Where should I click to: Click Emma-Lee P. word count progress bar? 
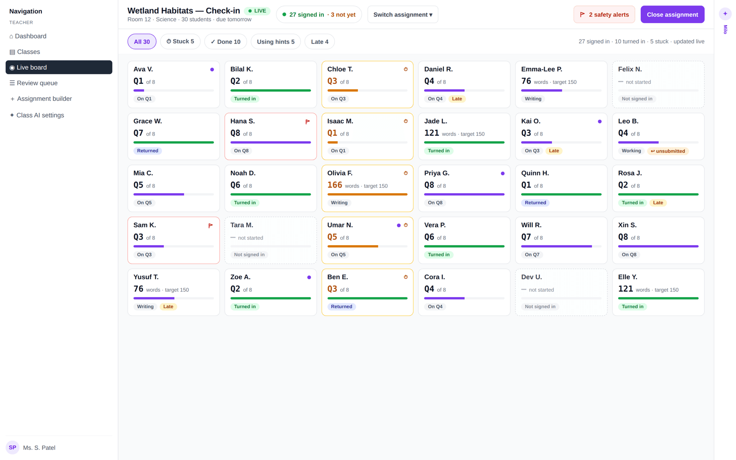click(x=561, y=91)
